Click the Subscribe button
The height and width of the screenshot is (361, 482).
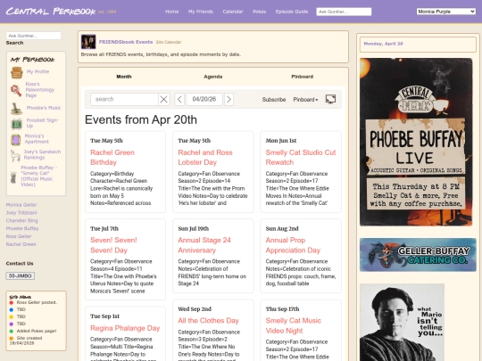pos(274,100)
